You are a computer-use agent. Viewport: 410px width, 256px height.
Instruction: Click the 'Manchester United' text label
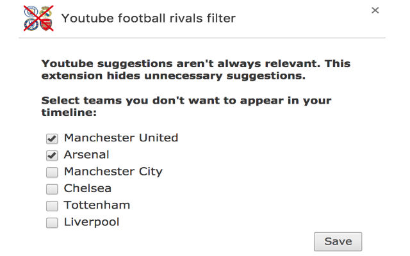[120, 138]
